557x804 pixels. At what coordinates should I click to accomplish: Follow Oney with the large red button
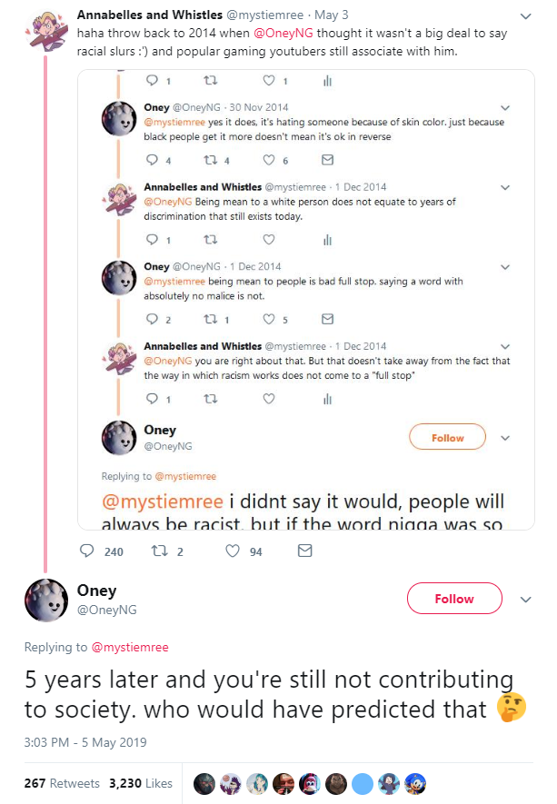point(454,599)
